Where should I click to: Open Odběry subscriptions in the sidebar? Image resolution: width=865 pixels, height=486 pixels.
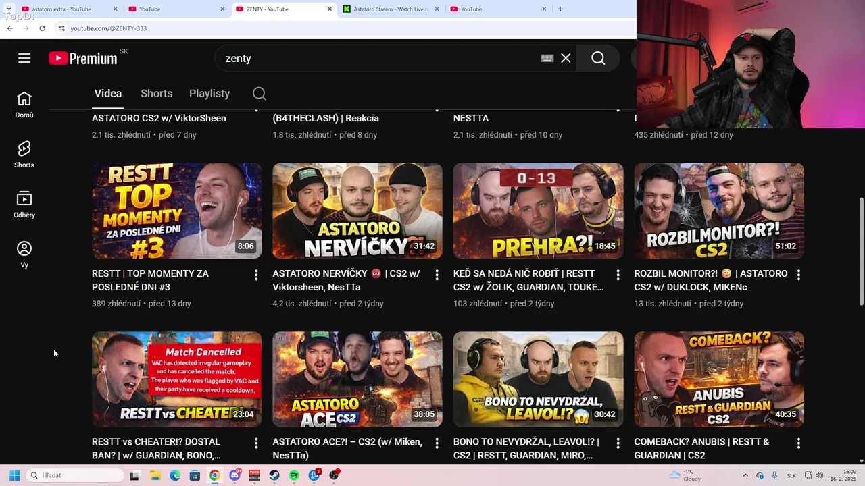coord(24,205)
